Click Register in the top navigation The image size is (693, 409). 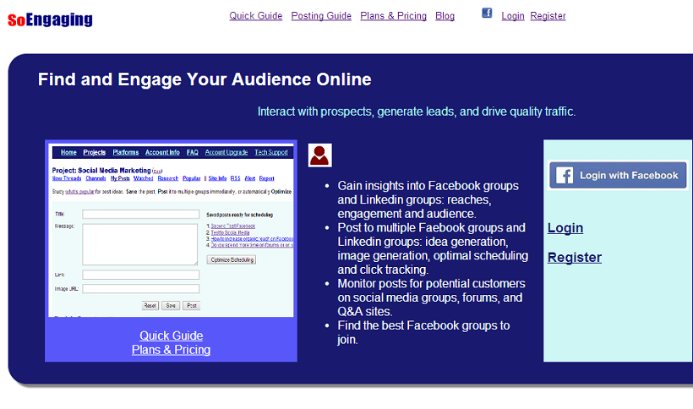point(548,16)
